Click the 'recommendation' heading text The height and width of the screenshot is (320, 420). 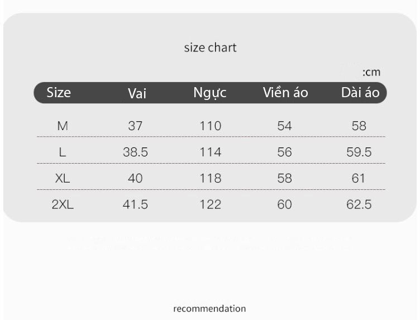(x=209, y=308)
